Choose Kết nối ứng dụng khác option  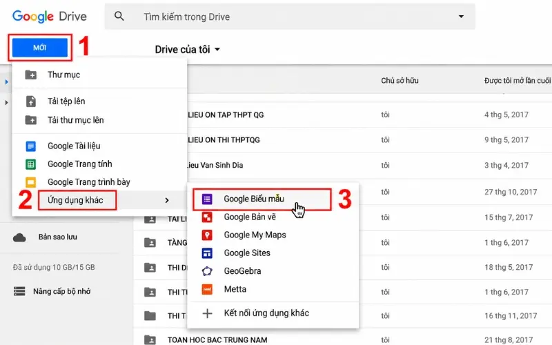pyautogui.click(x=273, y=313)
